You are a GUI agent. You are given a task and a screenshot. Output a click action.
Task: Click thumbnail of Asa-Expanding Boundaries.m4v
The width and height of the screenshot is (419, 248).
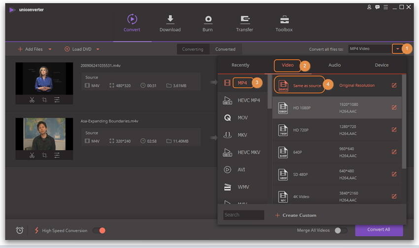point(44,134)
